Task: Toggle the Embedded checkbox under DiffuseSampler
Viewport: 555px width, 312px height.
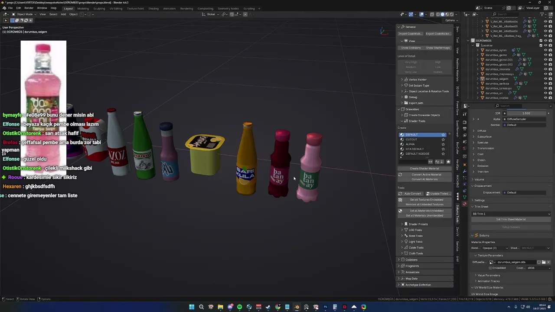Action: (x=490, y=268)
